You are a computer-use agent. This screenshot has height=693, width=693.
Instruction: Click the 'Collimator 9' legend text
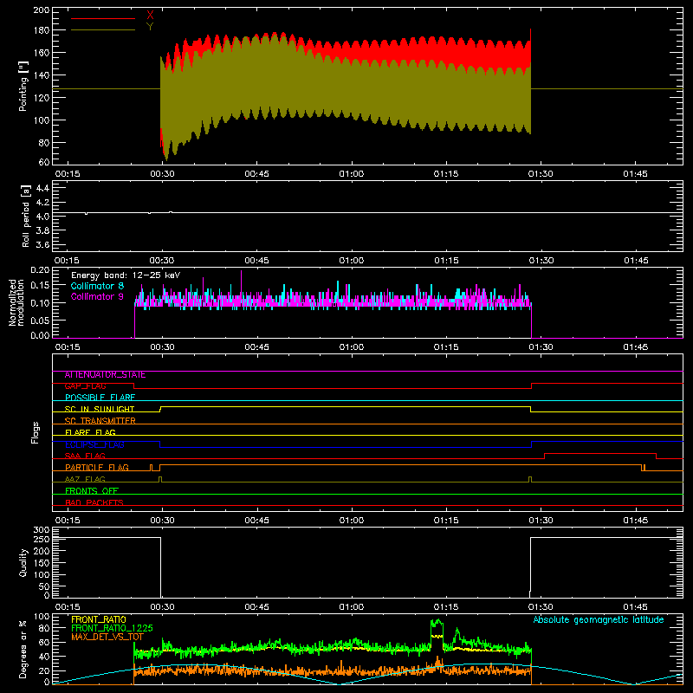97,296
